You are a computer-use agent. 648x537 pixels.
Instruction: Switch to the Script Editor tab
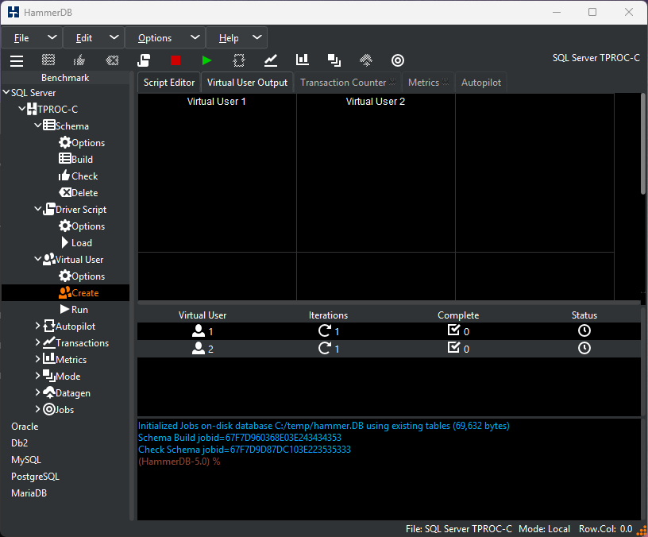pos(169,83)
